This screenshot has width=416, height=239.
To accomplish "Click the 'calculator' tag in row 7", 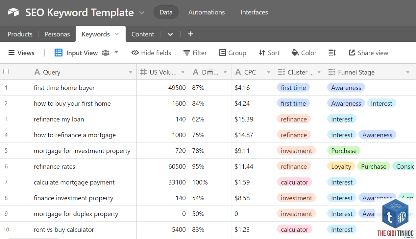I will point(294,182).
